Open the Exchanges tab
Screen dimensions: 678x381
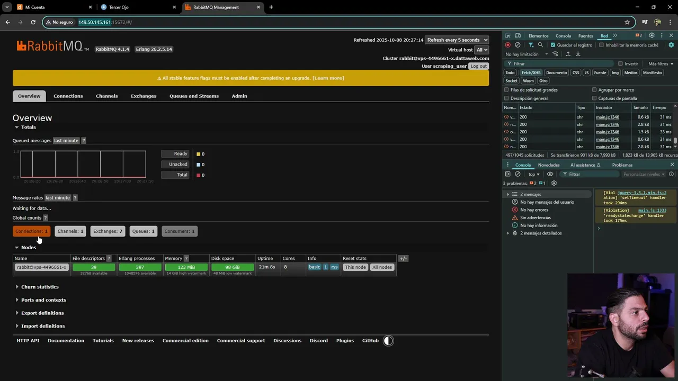144,96
